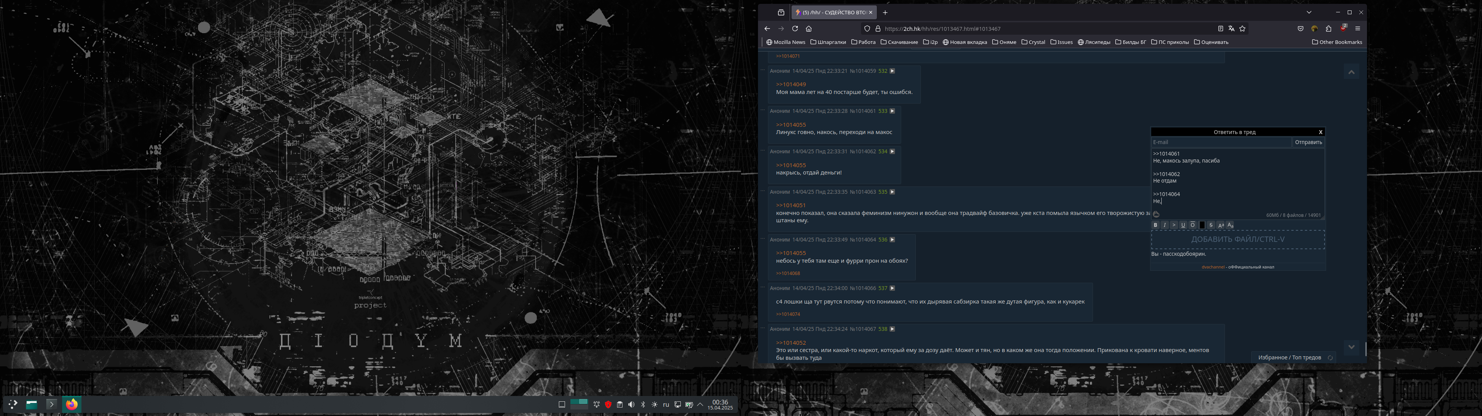Screen dimensions: 1482x416
Task: Click the Отправить submit button
Action: 1308,143
